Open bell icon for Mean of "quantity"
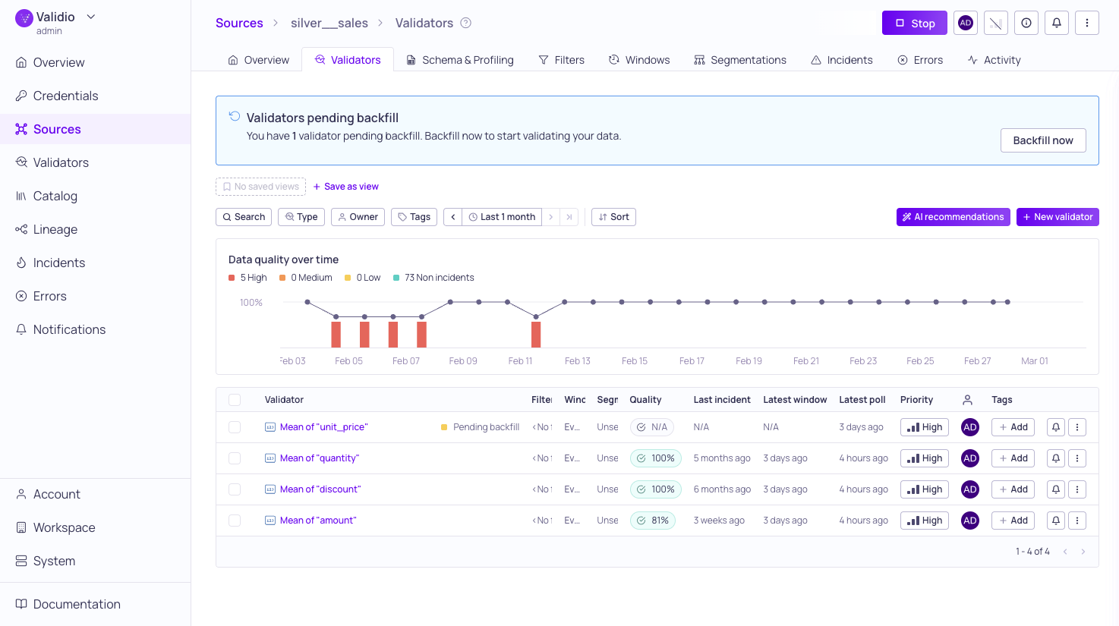This screenshot has height=626, width=1119. (1056, 458)
